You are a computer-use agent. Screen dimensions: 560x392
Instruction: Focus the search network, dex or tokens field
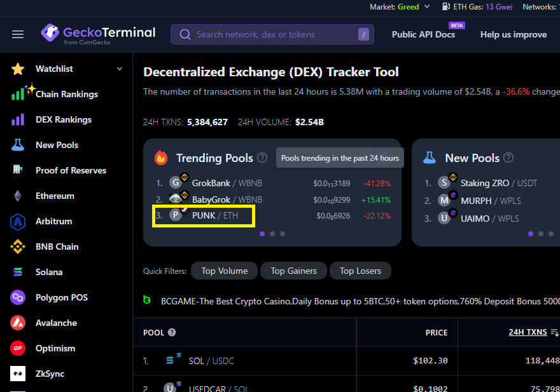click(272, 34)
